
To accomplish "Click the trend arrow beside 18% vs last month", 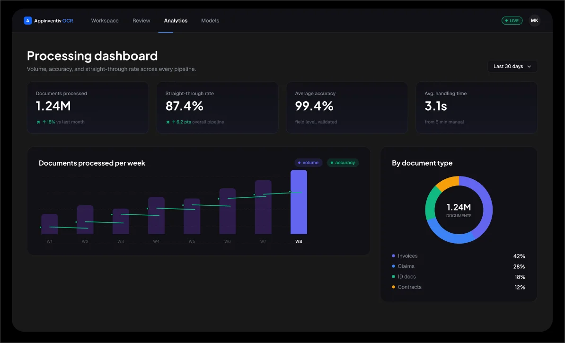I will coord(38,122).
